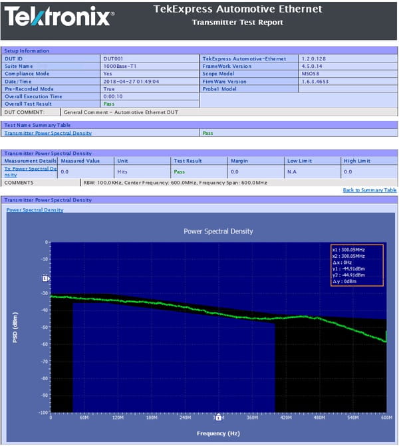Image resolution: width=399 pixels, height=446 pixels.
Task: Select the vertical cursor marker 1 on PSD axis
Action: (46, 279)
